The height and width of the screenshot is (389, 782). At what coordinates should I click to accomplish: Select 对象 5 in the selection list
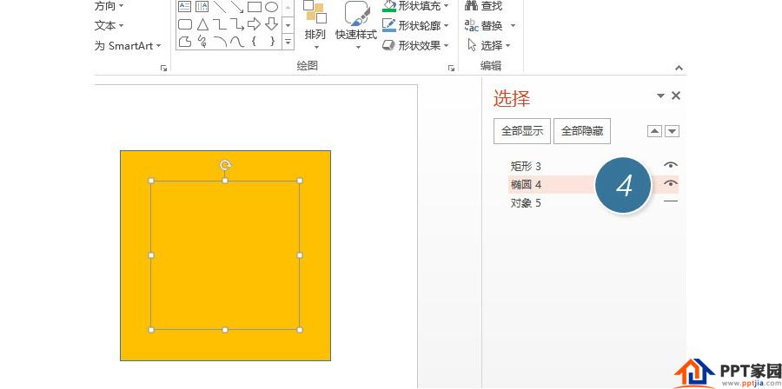tap(526, 203)
